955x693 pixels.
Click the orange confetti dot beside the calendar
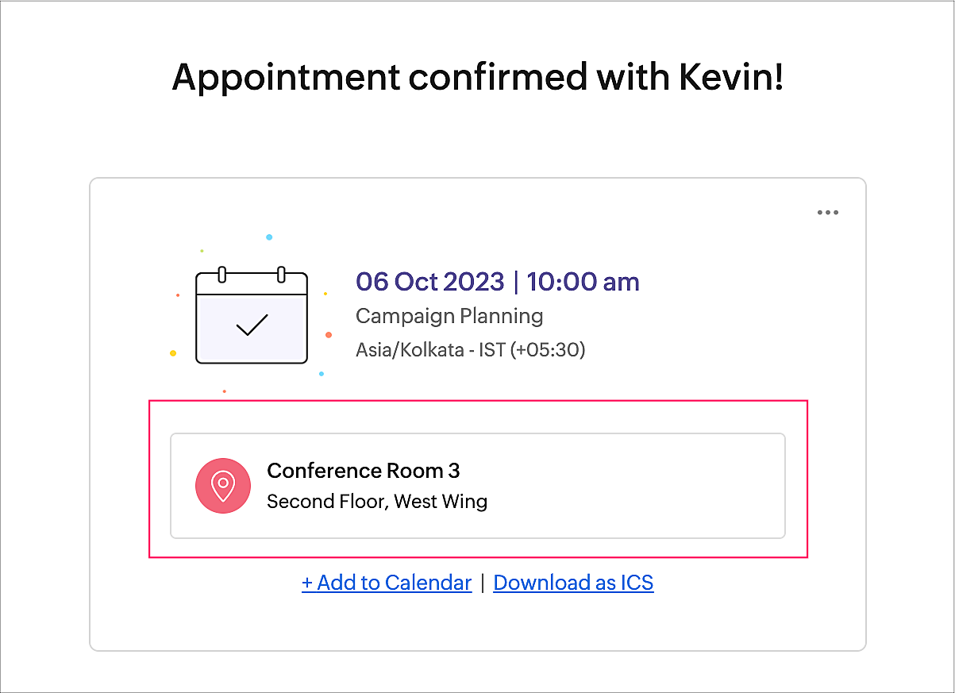[329, 335]
